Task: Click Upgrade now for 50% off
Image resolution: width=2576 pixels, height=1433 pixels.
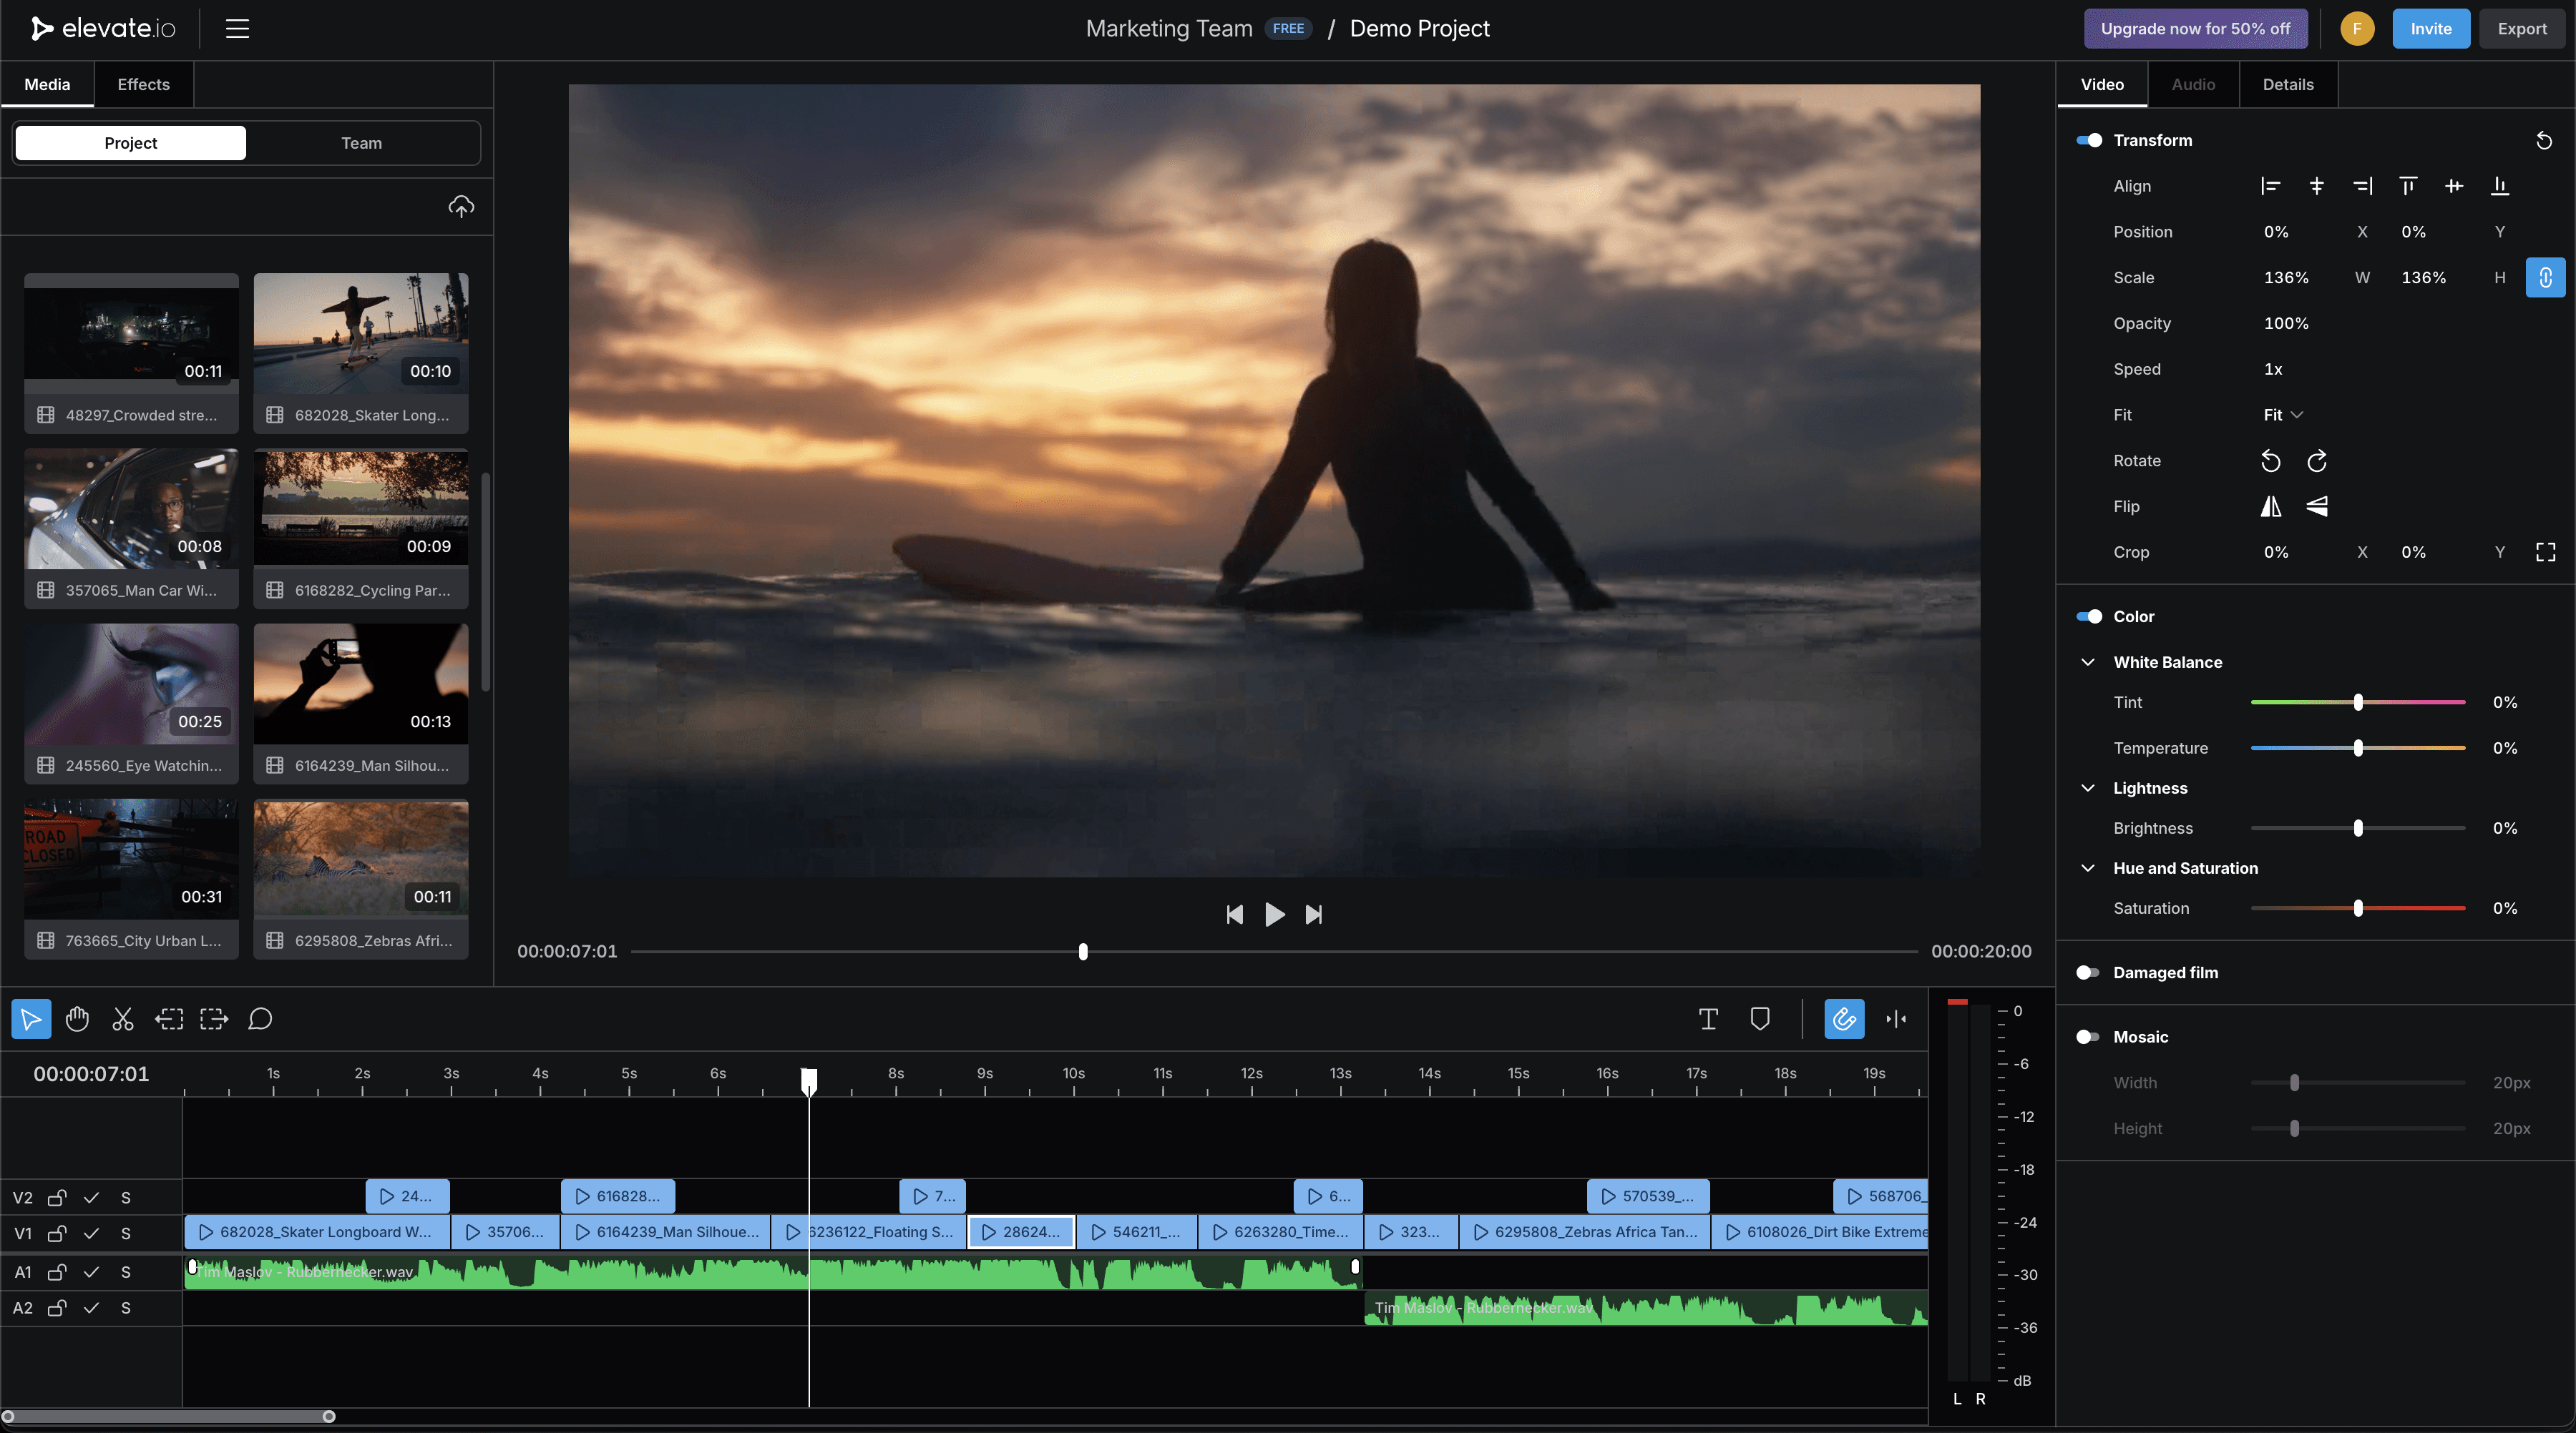Action: tap(2195, 28)
